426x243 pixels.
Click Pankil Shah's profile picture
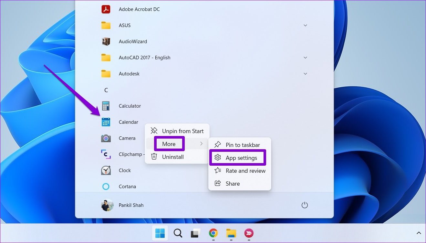point(107,205)
